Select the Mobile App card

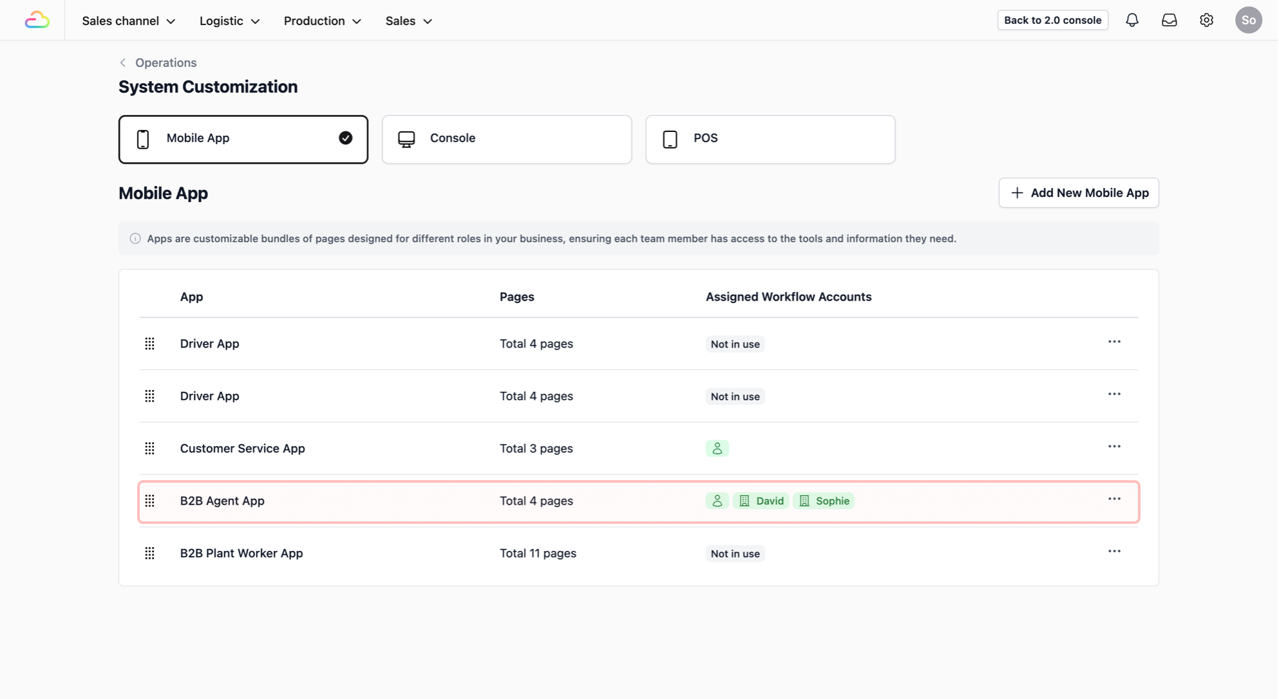pyautogui.click(x=243, y=139)
